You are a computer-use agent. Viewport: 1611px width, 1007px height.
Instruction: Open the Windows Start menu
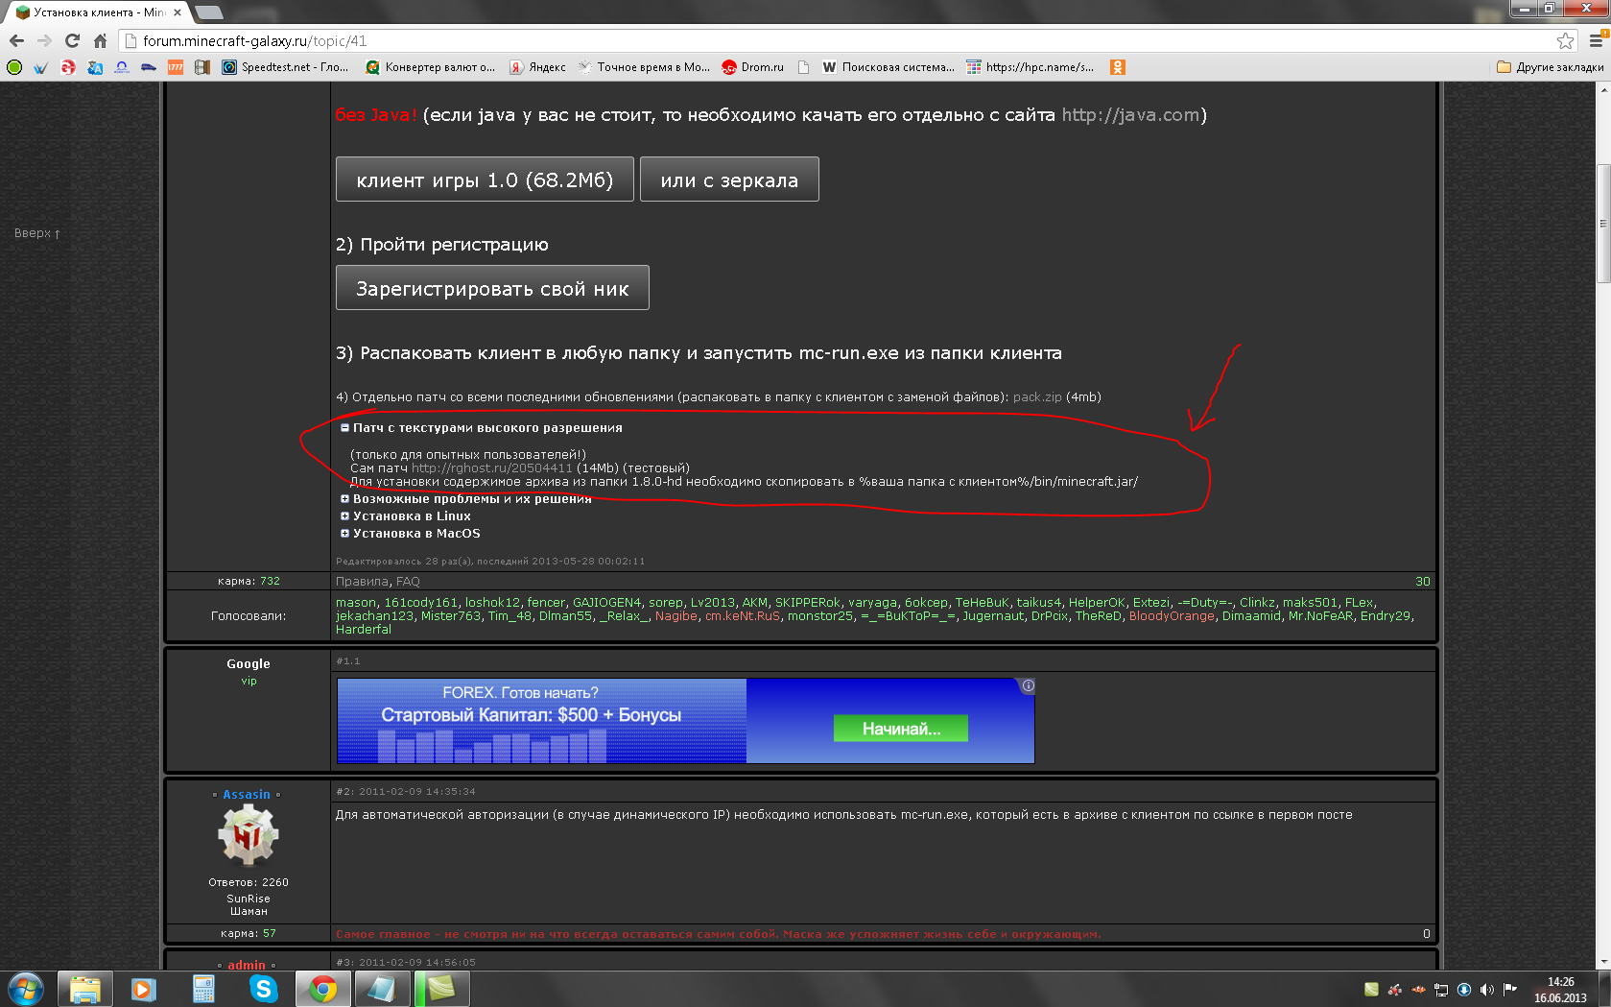26,989
